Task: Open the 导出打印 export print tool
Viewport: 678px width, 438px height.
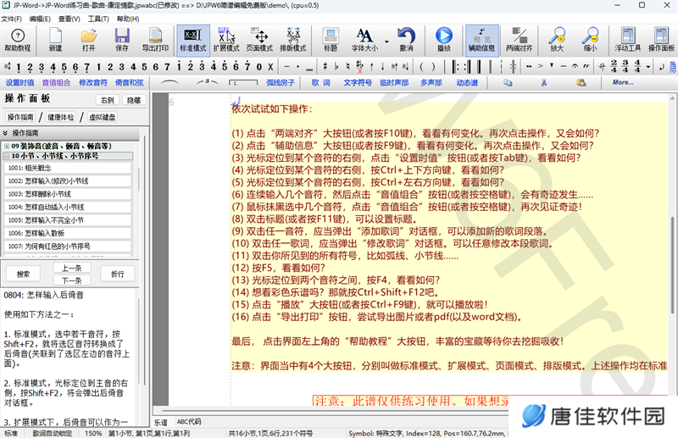Action: [155, 40]
